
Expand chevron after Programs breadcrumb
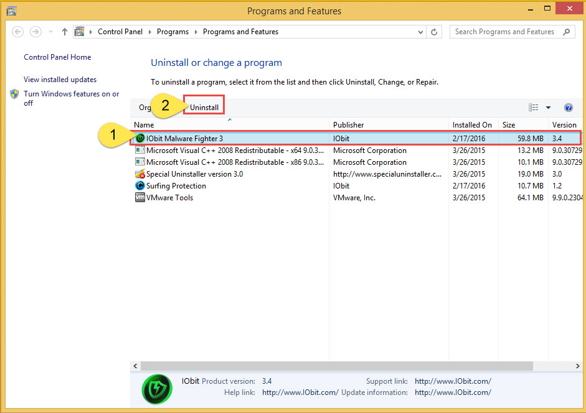196,32
